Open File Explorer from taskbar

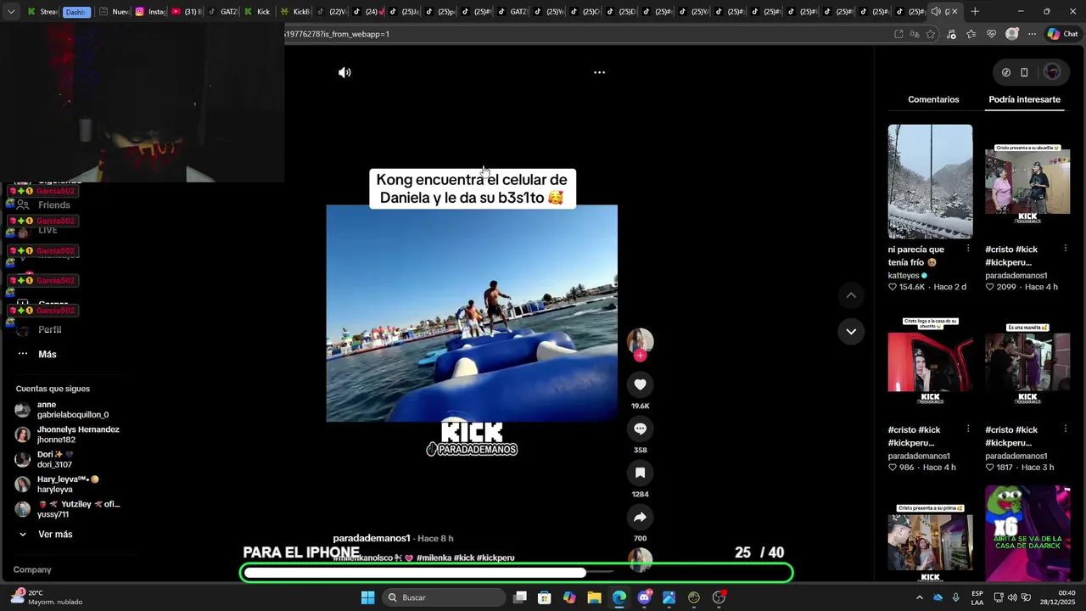[594, 597]
